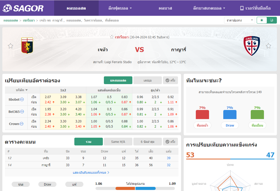The width and height of the screenshot is (280, 191).
Task: Open Crown odds trend chart icon
Action: [x=21, y=124]
